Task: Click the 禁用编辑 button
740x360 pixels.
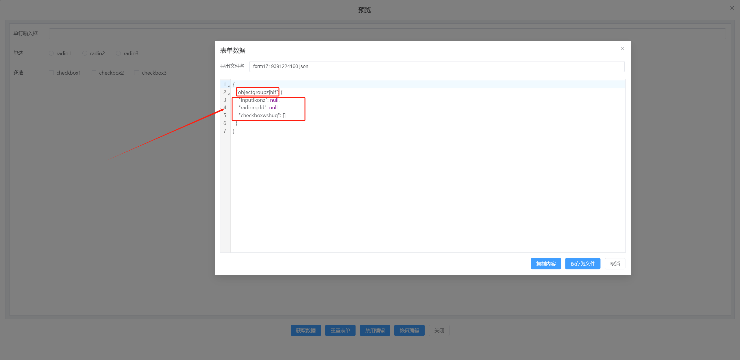Action: tap(375, 331)
